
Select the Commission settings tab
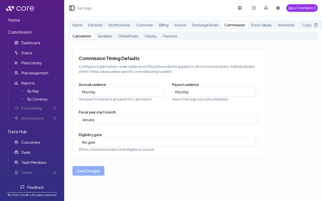point(235,25)
